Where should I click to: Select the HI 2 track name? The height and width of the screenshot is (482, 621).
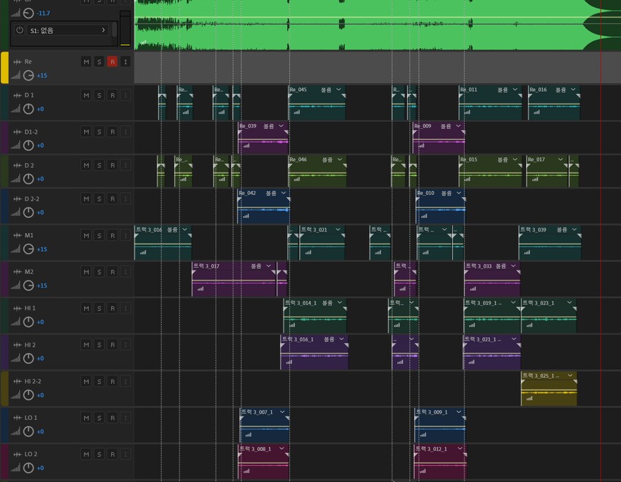click(x=30, y=345)
